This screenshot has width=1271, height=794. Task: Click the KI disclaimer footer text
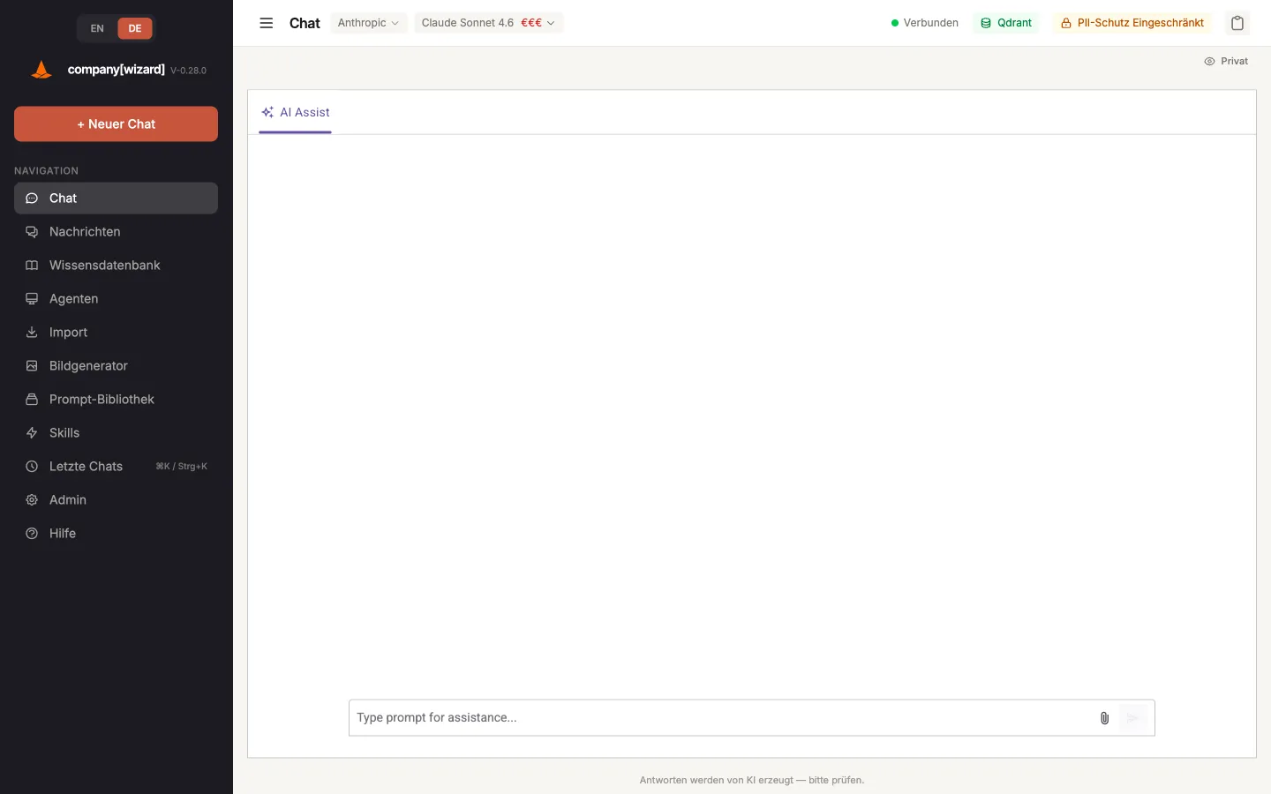tap(752, 780)
